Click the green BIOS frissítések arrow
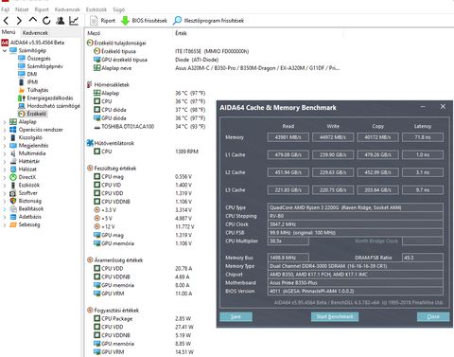This screenshot has height=357, width=454. [x=126, y=21]
